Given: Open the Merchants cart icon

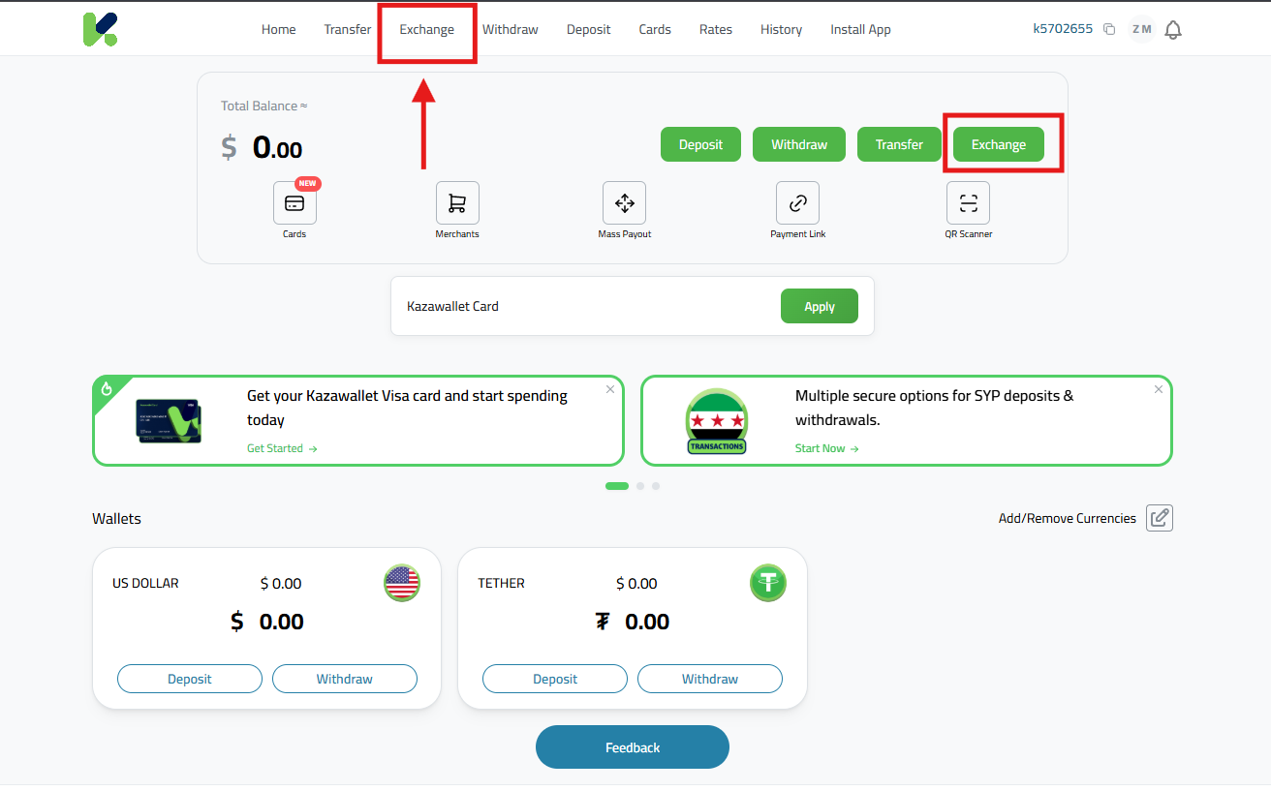Looking at the screenshot, I should click(x=457, y=203).
